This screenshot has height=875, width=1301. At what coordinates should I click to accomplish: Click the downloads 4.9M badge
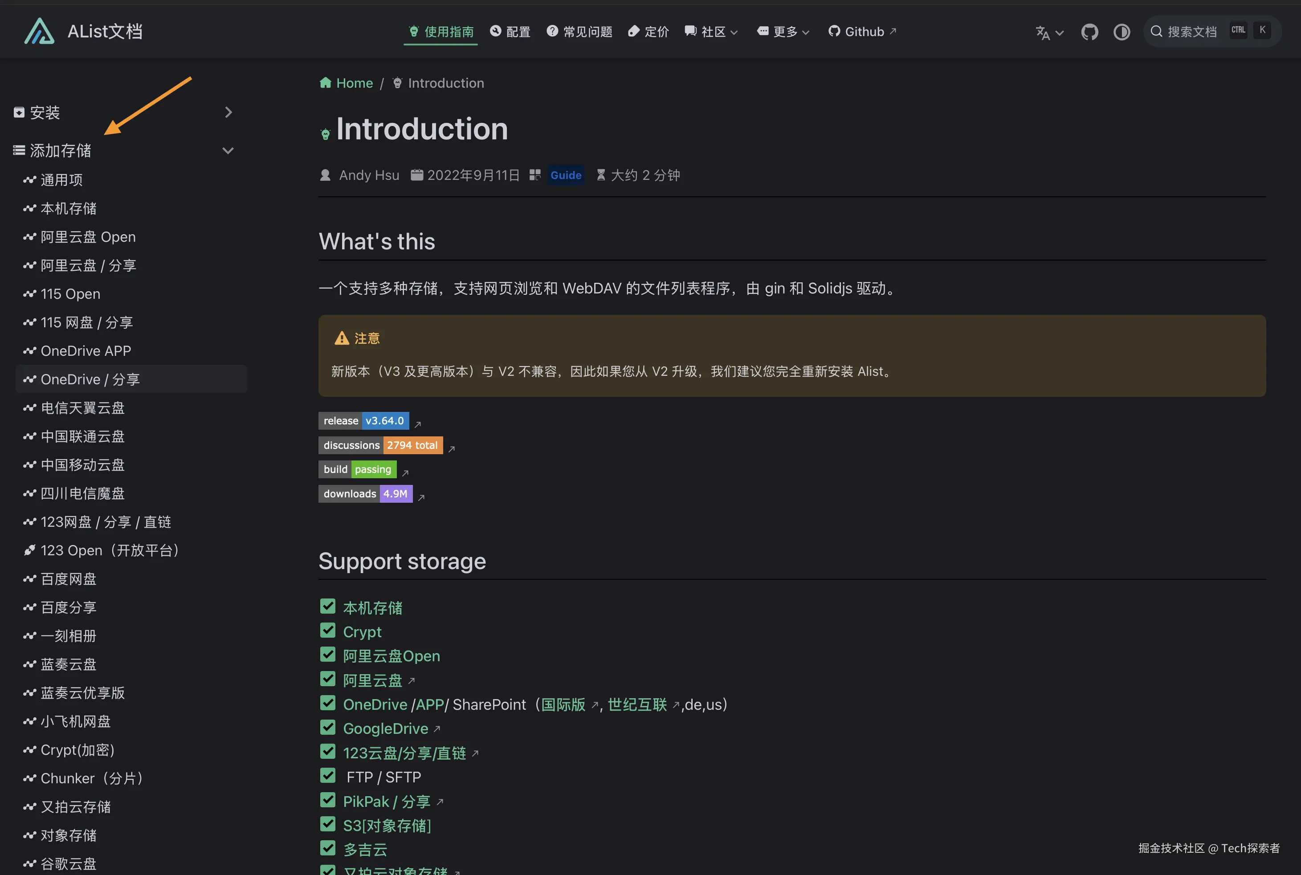coord(366,494)
